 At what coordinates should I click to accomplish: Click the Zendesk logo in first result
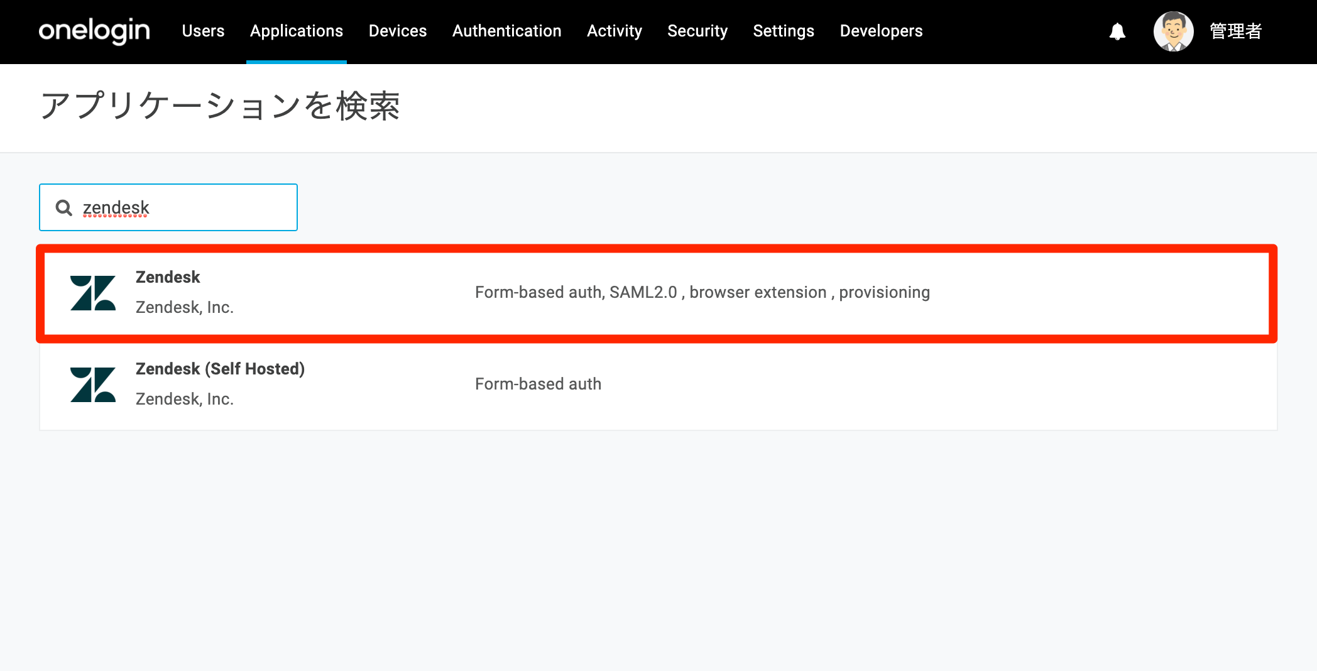[x=93, y=293]
